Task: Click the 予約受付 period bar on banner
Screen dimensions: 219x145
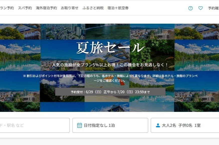Action: tap(110, 92)
